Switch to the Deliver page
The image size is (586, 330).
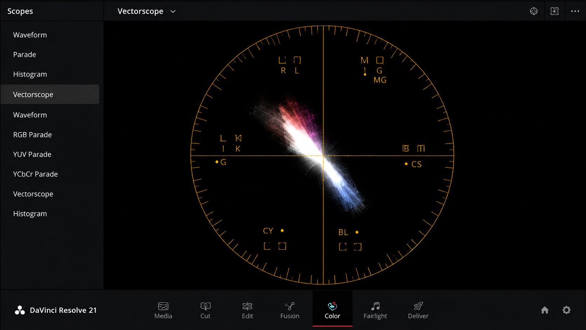click(418, 310)
